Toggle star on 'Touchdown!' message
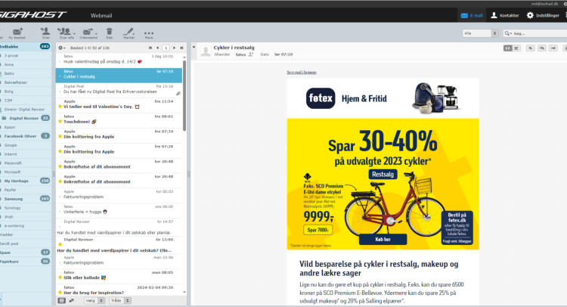This screenshot has height=307, width=567. [60, 122]
